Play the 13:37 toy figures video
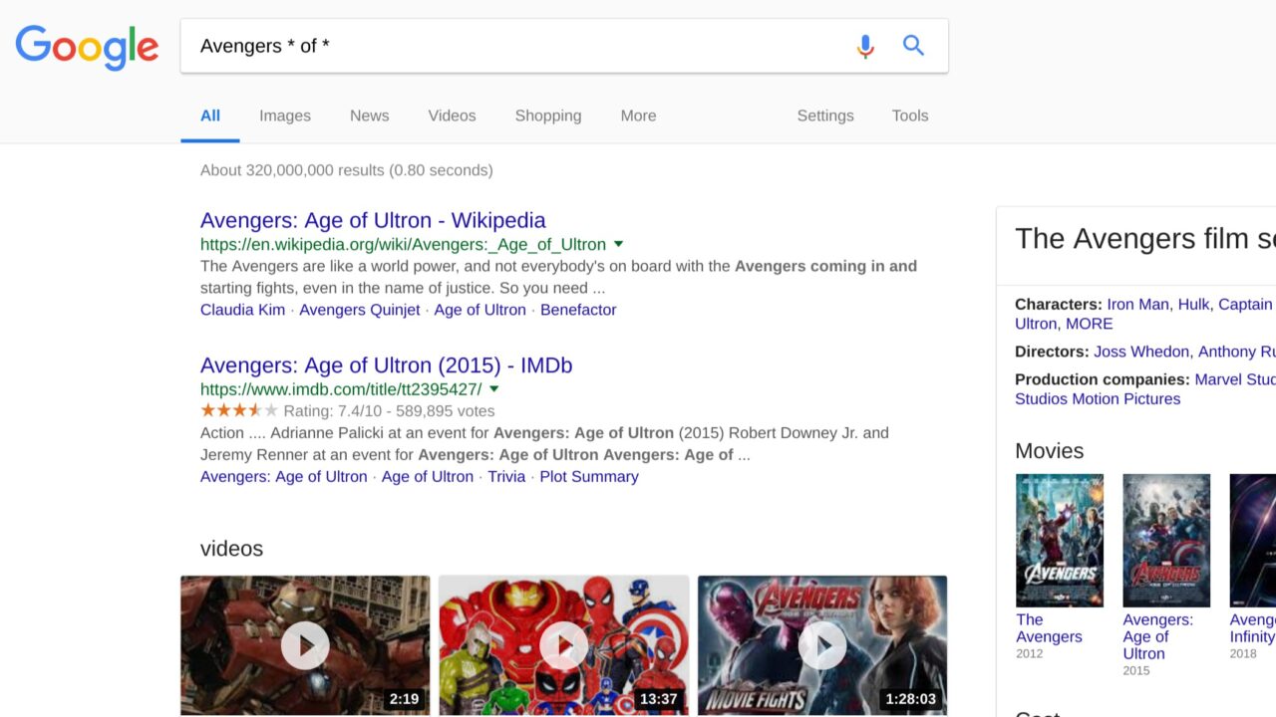This screenshot has width=1276, height=717. tap(563, 645)
